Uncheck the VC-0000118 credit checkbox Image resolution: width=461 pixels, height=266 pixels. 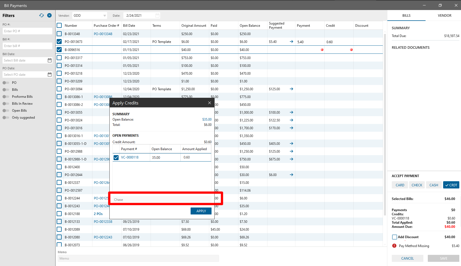point(116,158)
